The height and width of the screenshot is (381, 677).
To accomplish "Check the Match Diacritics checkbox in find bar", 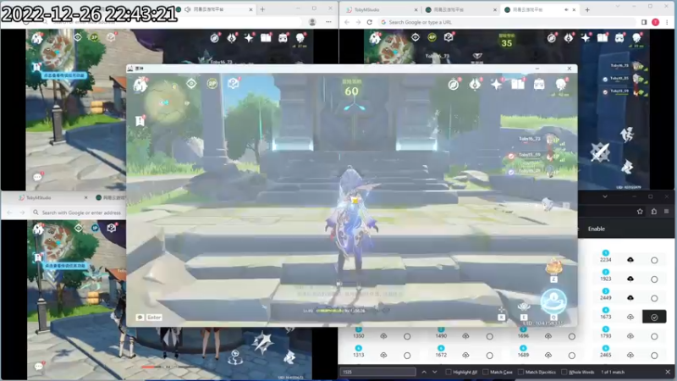I will point(520,372).
